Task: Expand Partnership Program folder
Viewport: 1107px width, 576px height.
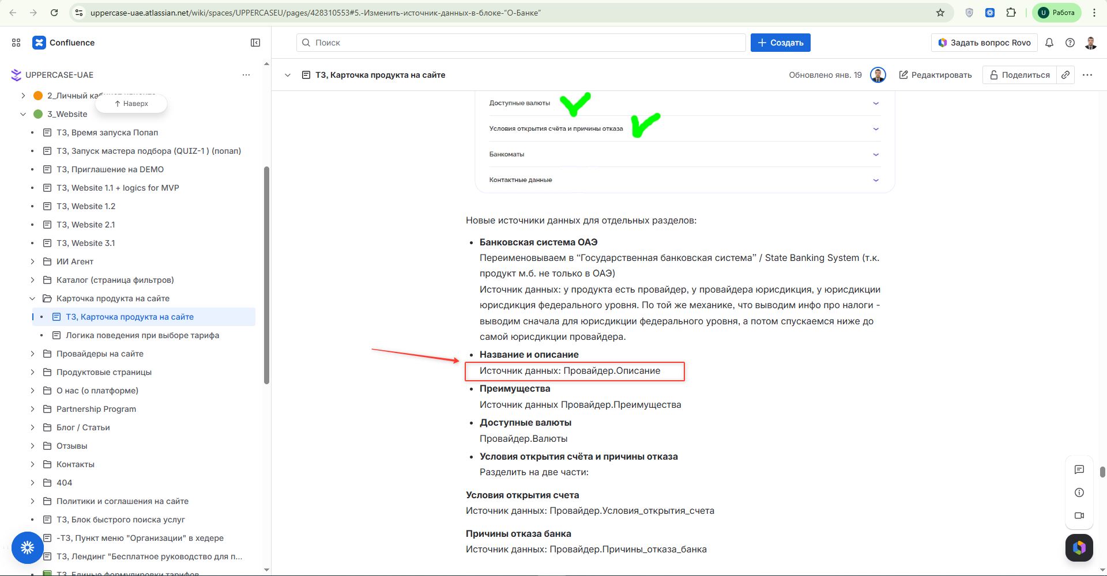Action: (x=32, y=409)
